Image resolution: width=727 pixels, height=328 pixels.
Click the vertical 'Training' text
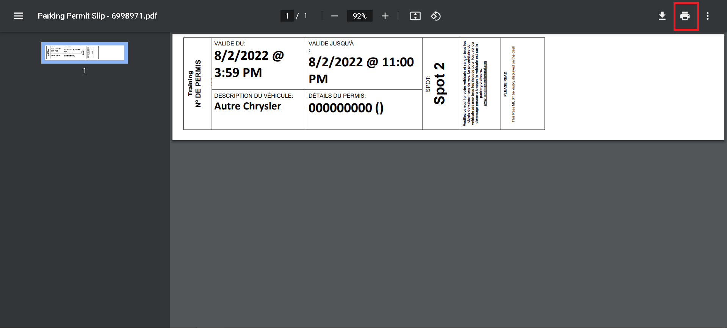click(x=190, y=84)
